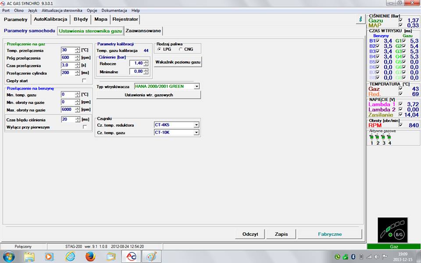Click the AC Gas Synchro taskbar icon

tap(131, 256)
